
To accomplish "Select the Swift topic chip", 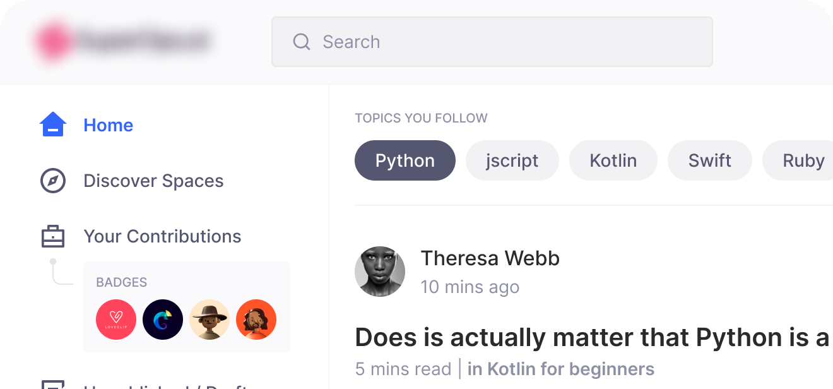I will [x=709, y=160].
